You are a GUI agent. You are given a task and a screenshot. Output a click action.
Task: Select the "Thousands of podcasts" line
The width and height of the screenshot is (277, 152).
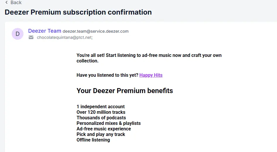(x=101, y=118)
